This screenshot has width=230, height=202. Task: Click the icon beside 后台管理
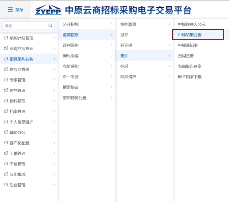(6, 185)
